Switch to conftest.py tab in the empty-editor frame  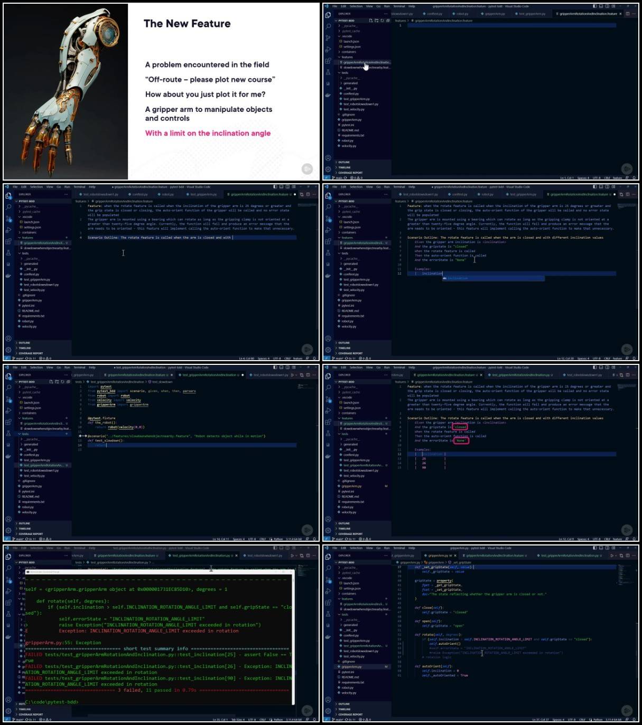(x=434, y=14)
